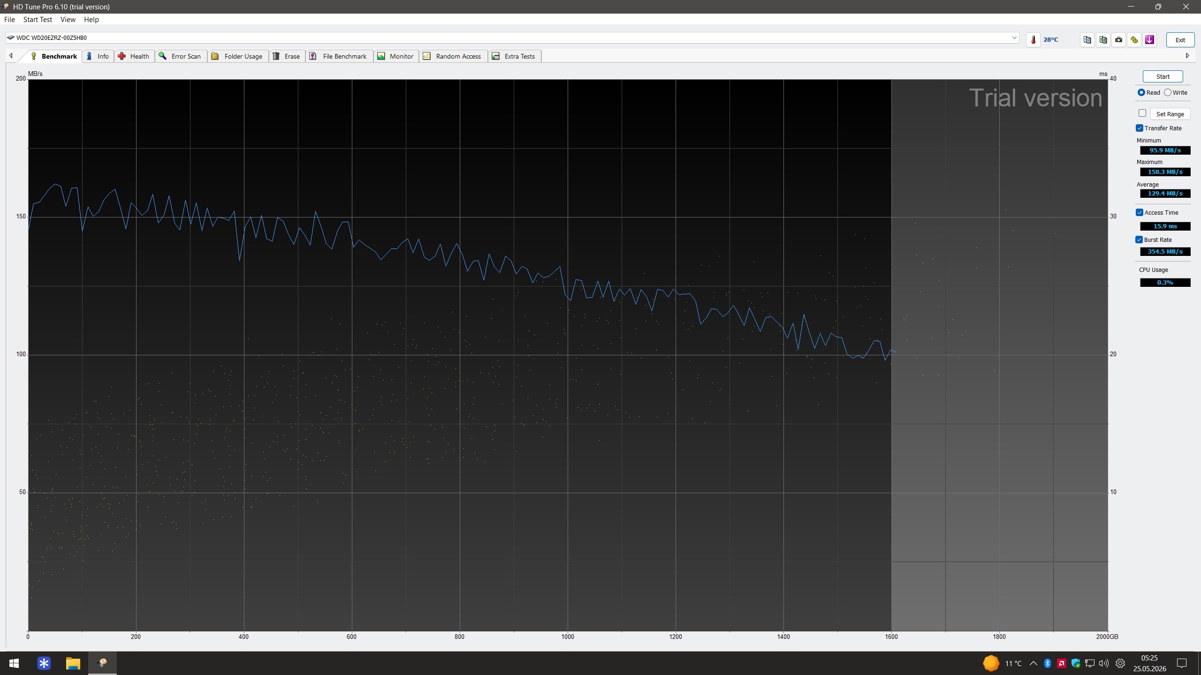The height and width of the screenshot is (675, 1201).
Task: Expand the WDC WD20EZRZ drive dropdown
Action: [x=1014, y=37]
